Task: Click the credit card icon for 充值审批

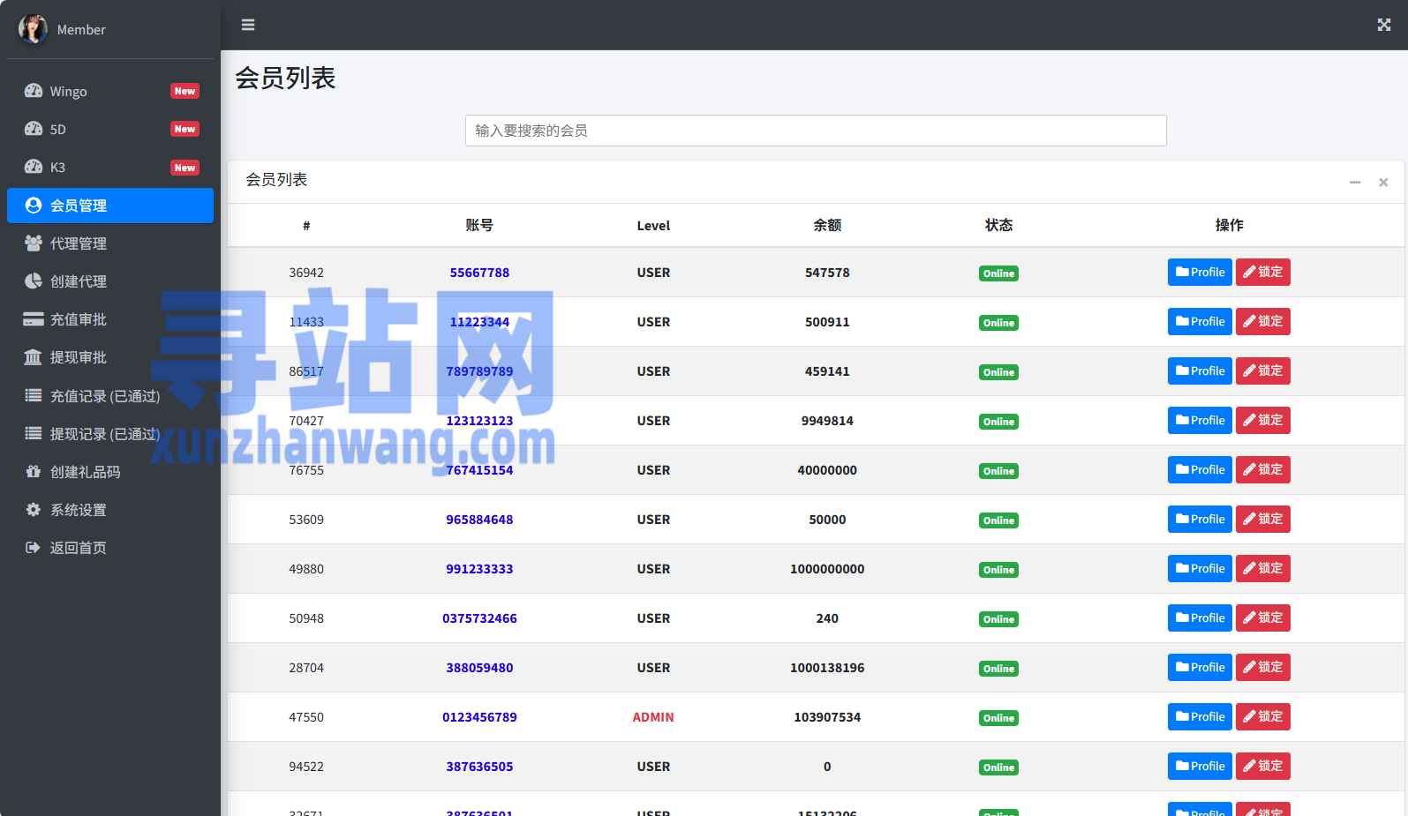Action: pos(34,319)
